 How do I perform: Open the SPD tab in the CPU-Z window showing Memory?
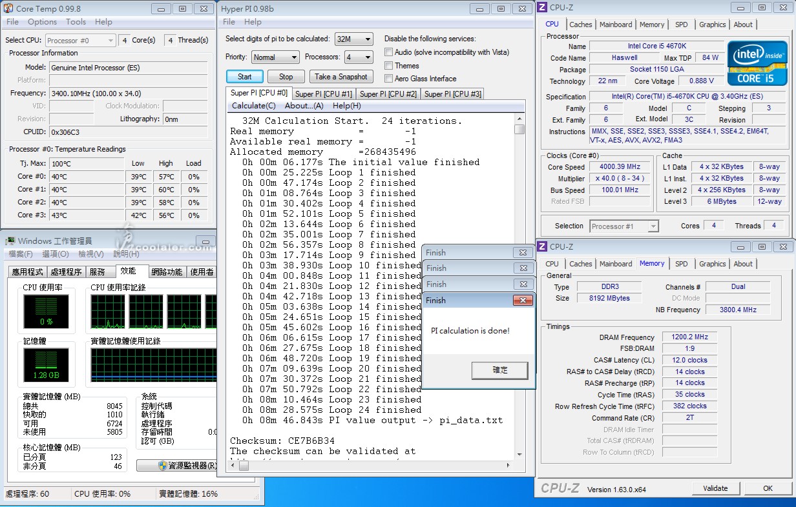pos(682,264)
